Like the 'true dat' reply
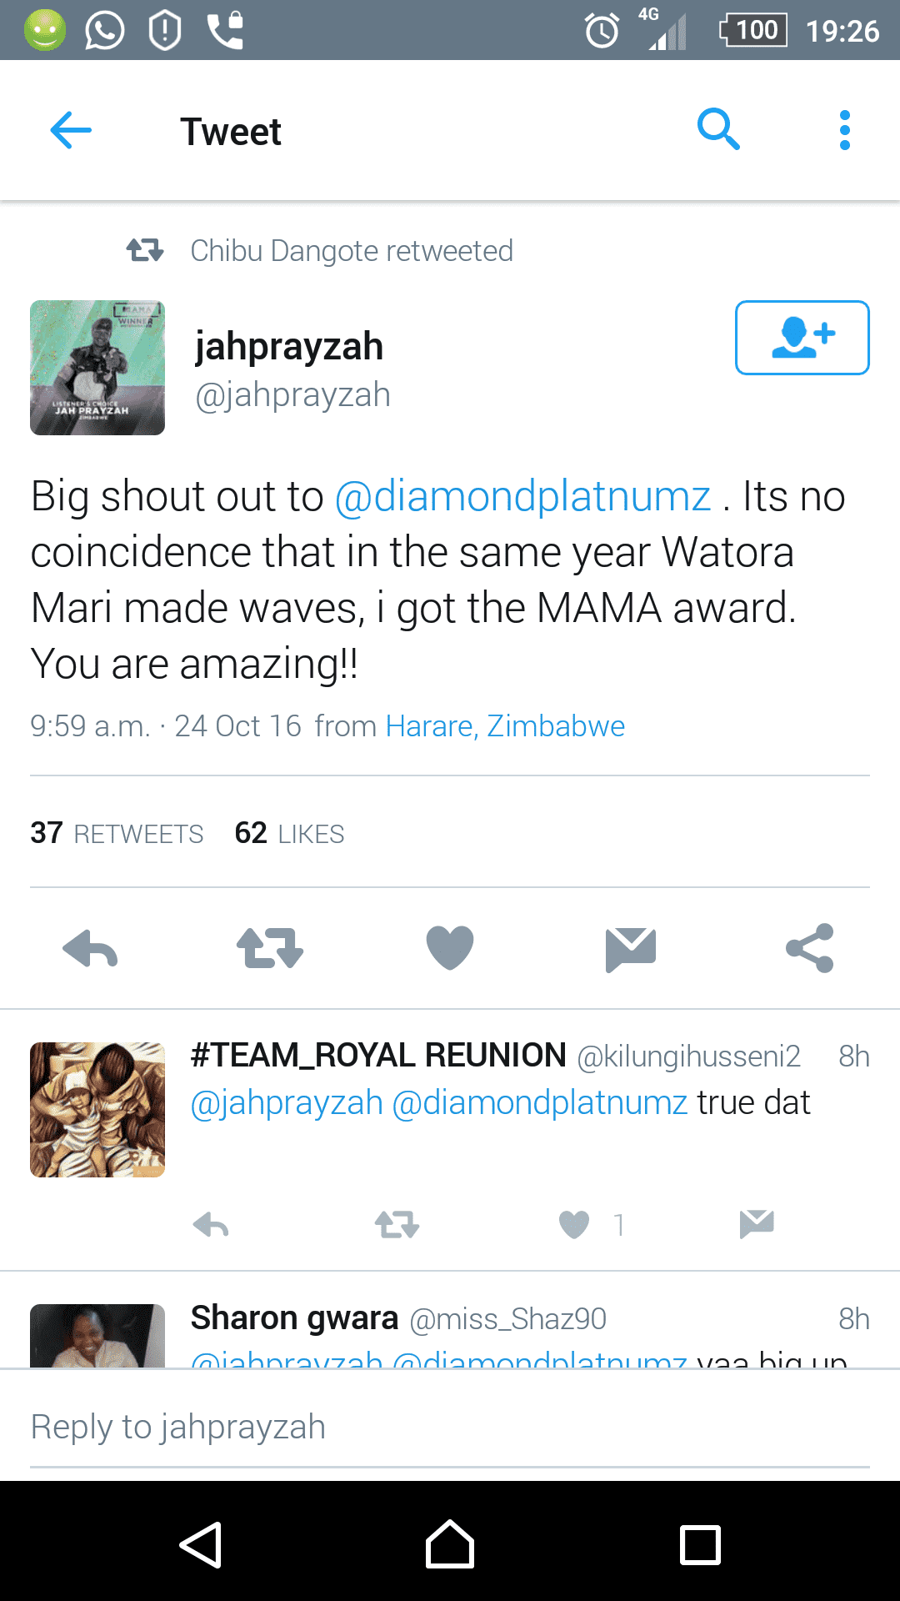 tap(574, 1225)
